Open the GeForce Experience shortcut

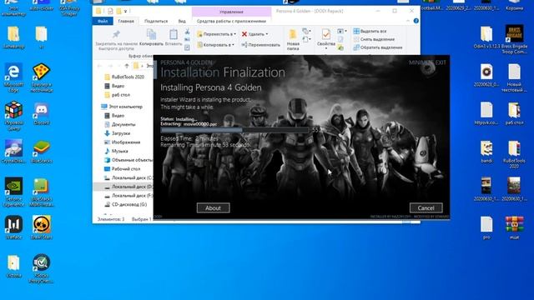tap(13, 192)
